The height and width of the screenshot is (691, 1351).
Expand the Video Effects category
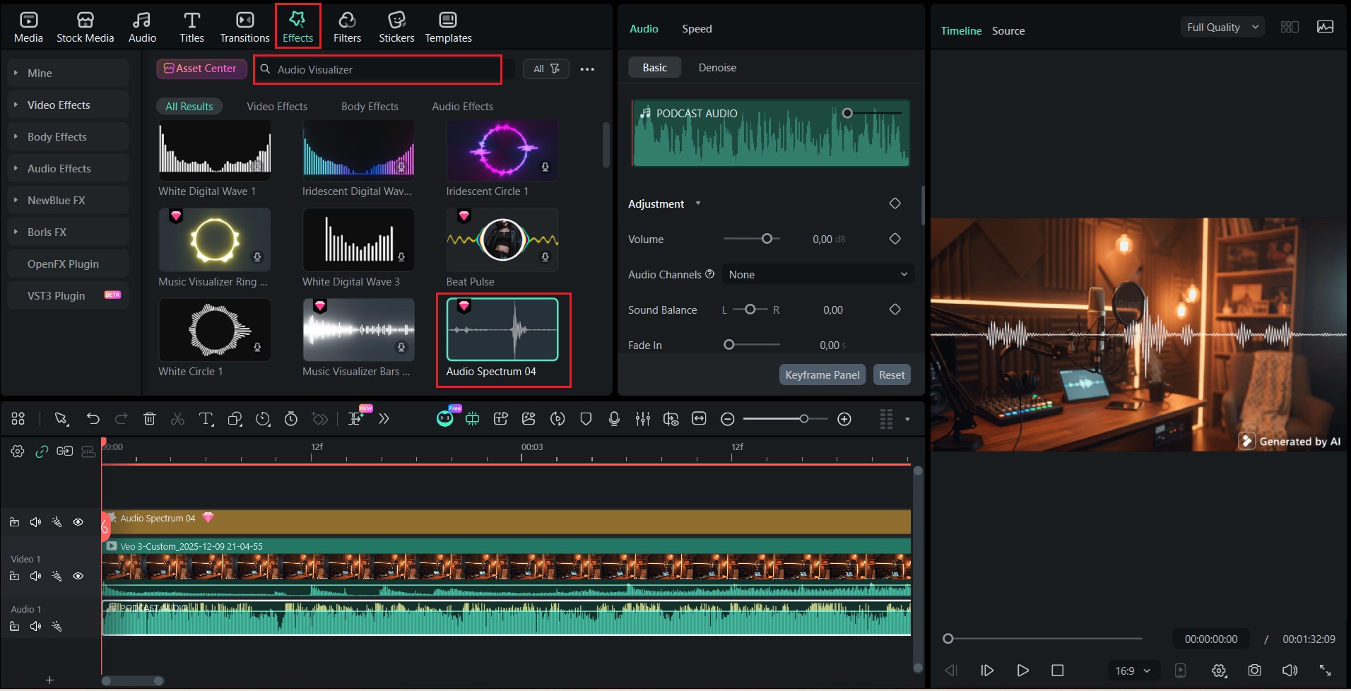pyautogui.click(x=58, y=104)
